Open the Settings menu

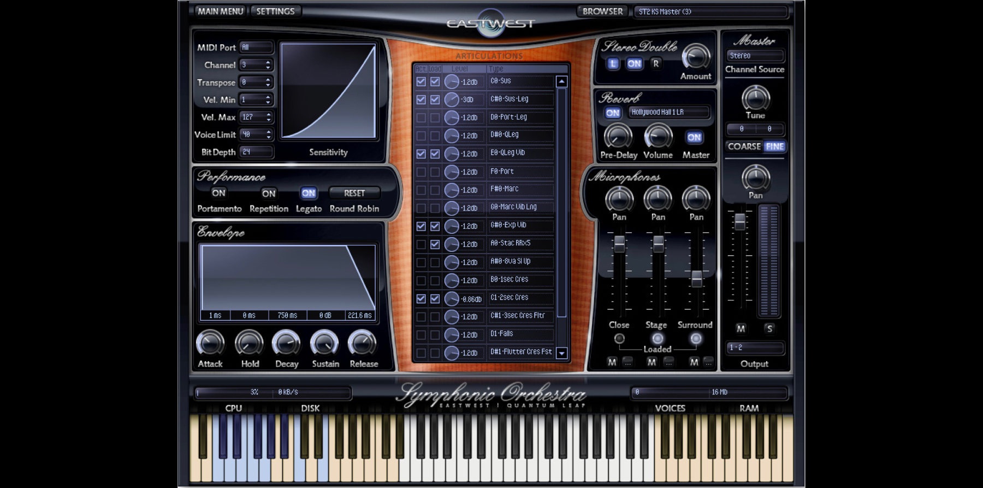click(x=275, y=11)
